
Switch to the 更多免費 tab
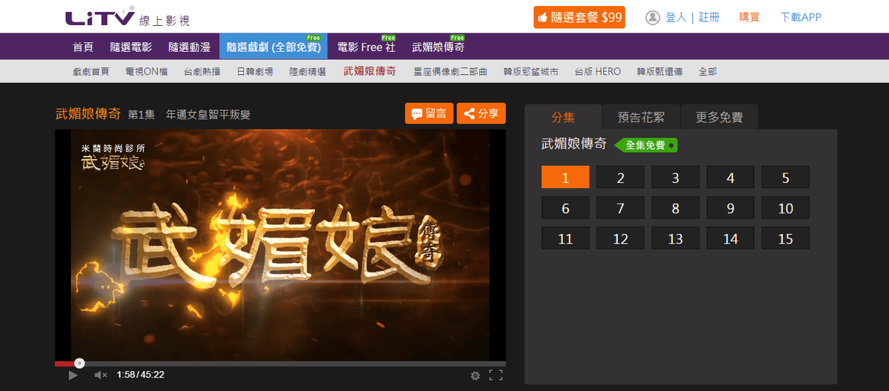[719, 117]
